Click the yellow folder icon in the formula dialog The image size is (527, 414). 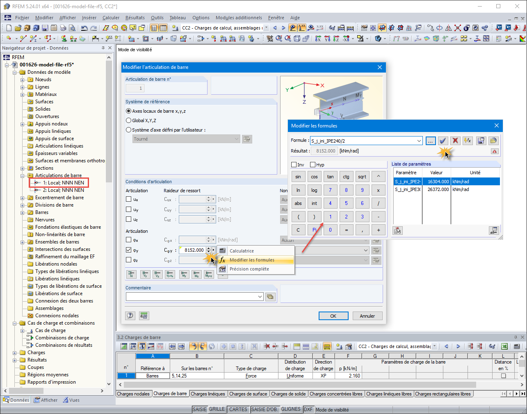coord(493,141)
